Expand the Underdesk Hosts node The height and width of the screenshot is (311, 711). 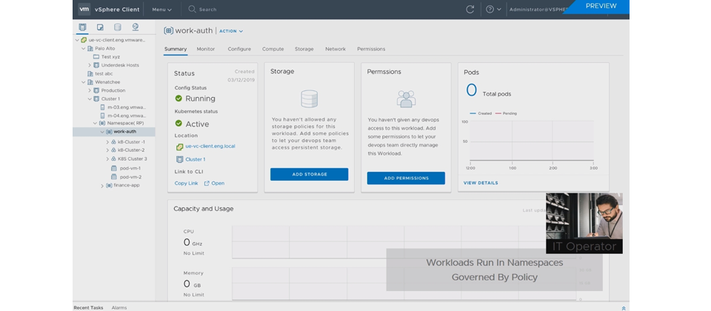[x=90, y=65]
